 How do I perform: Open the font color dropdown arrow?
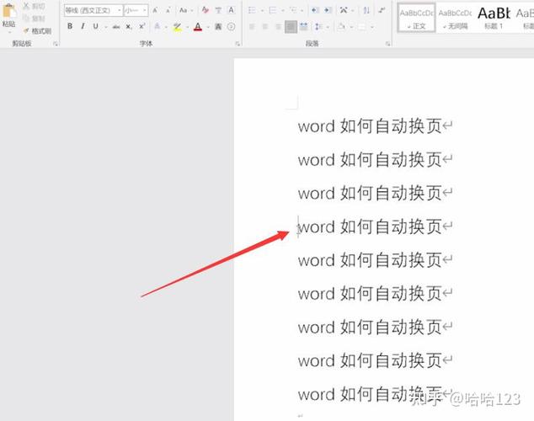tap(208, 27)
